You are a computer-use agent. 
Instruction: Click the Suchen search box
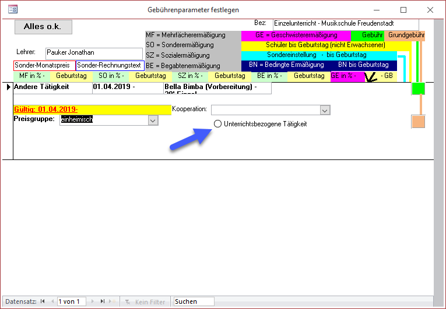click(194, 301)
